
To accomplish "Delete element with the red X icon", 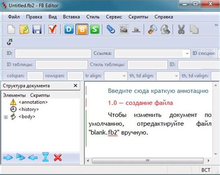I will click(x=58, y=157).
